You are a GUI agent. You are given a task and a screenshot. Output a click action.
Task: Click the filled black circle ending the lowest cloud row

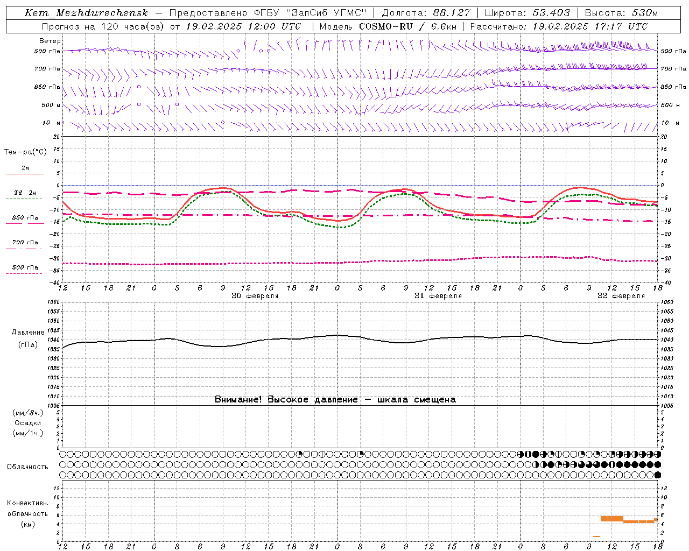point(657,475)
